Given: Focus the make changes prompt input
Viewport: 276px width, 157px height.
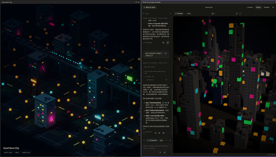Looking at the screenshot, I should 156,147.
